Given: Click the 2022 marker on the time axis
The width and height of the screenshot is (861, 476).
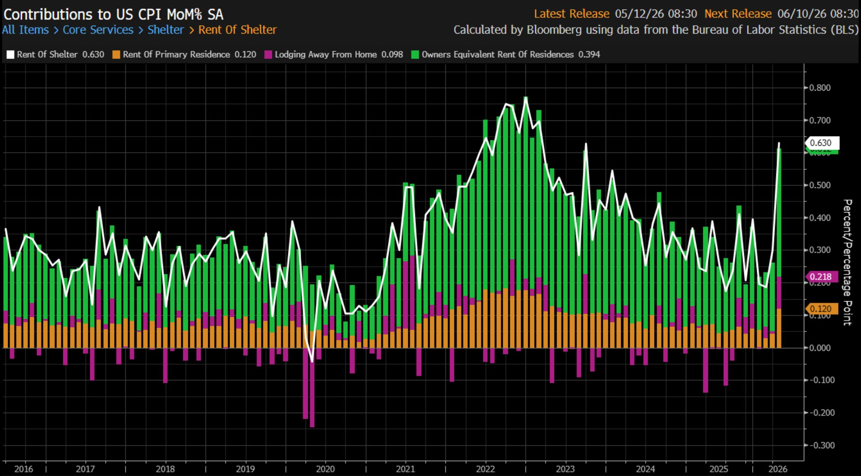Looking at the screenshot, I should [485, 469].
